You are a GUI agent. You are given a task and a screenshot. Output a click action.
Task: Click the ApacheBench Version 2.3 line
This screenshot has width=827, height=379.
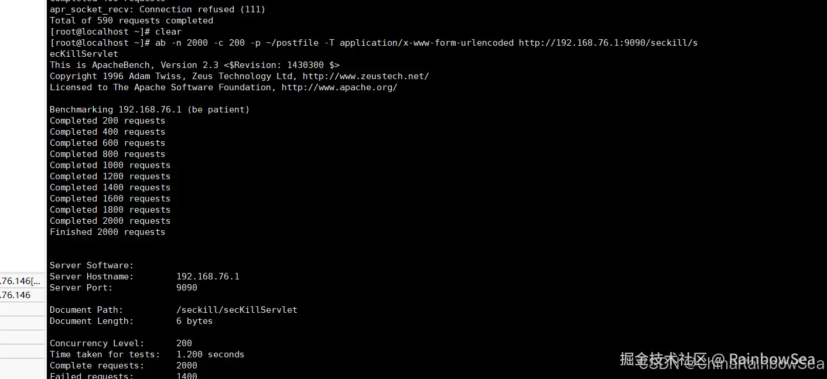coord(194,65)
